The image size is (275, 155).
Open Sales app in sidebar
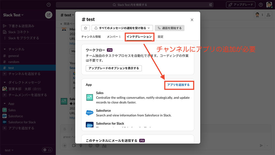[12, 110]
